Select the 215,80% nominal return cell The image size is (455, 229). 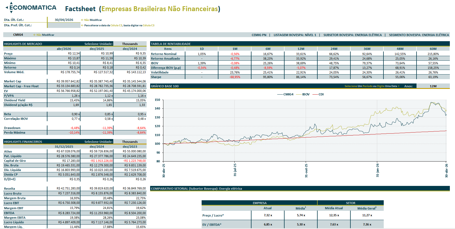[x=433, y=54]
